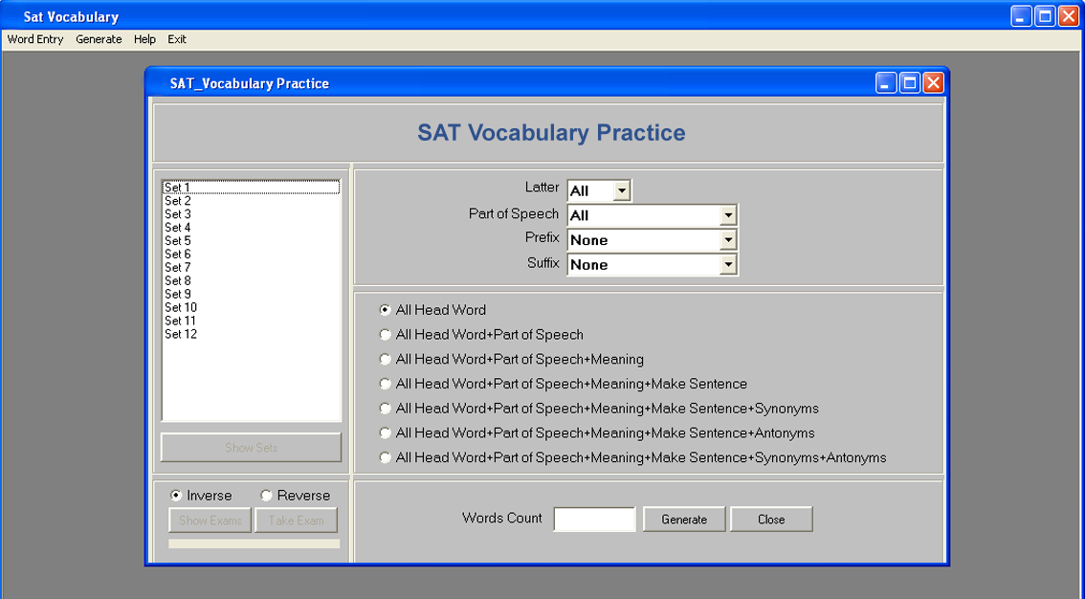The width and height of the screenshot is (1085, 599).
Task: Open the Word Entry menu
Action: point(35,39)
